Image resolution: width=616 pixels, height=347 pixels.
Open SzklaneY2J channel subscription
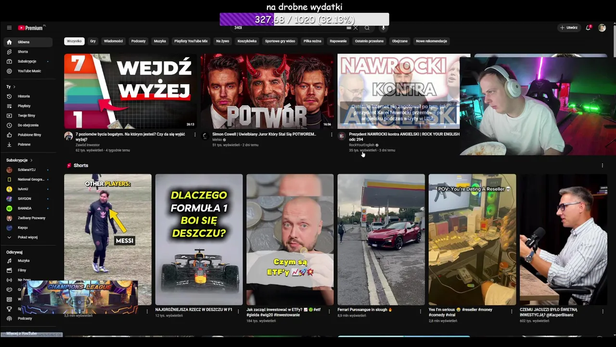pyautogui.click(x=29, y=170)
